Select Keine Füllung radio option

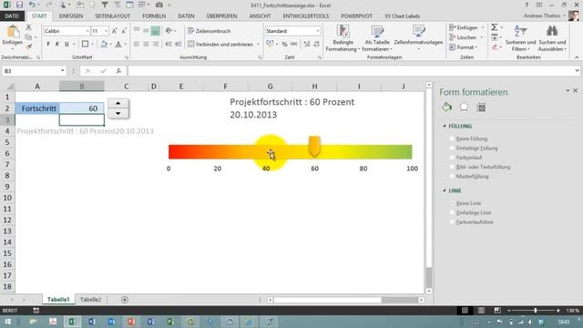(452, 138)
